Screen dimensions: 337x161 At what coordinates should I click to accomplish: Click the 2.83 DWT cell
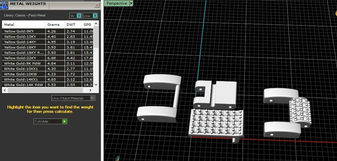click(x=73, y=36)
